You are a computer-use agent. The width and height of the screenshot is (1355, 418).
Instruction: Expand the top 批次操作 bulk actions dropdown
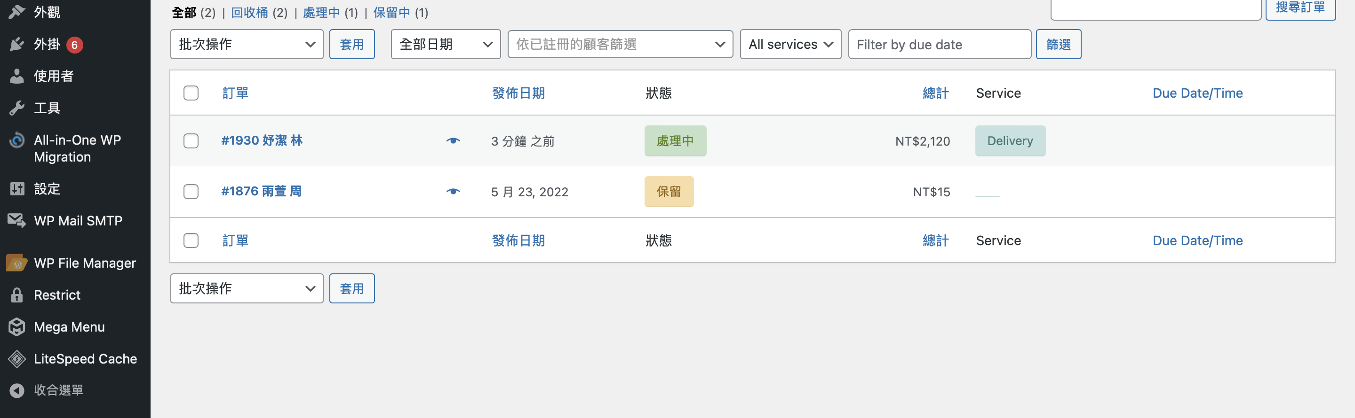[246, 44]
